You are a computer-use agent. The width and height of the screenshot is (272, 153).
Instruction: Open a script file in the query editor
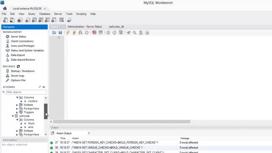pos(54,32)
